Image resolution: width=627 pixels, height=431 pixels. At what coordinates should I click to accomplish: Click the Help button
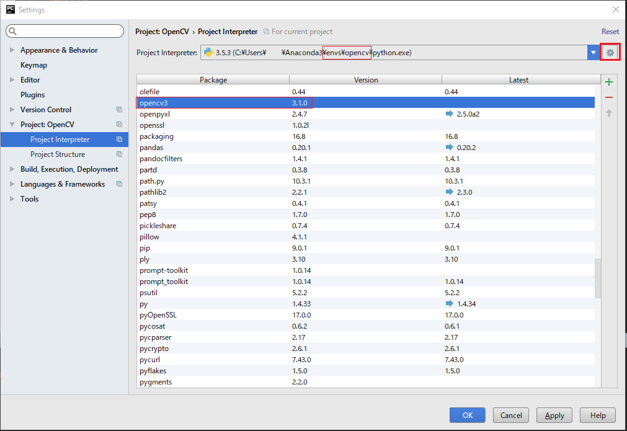click(598, 415)
